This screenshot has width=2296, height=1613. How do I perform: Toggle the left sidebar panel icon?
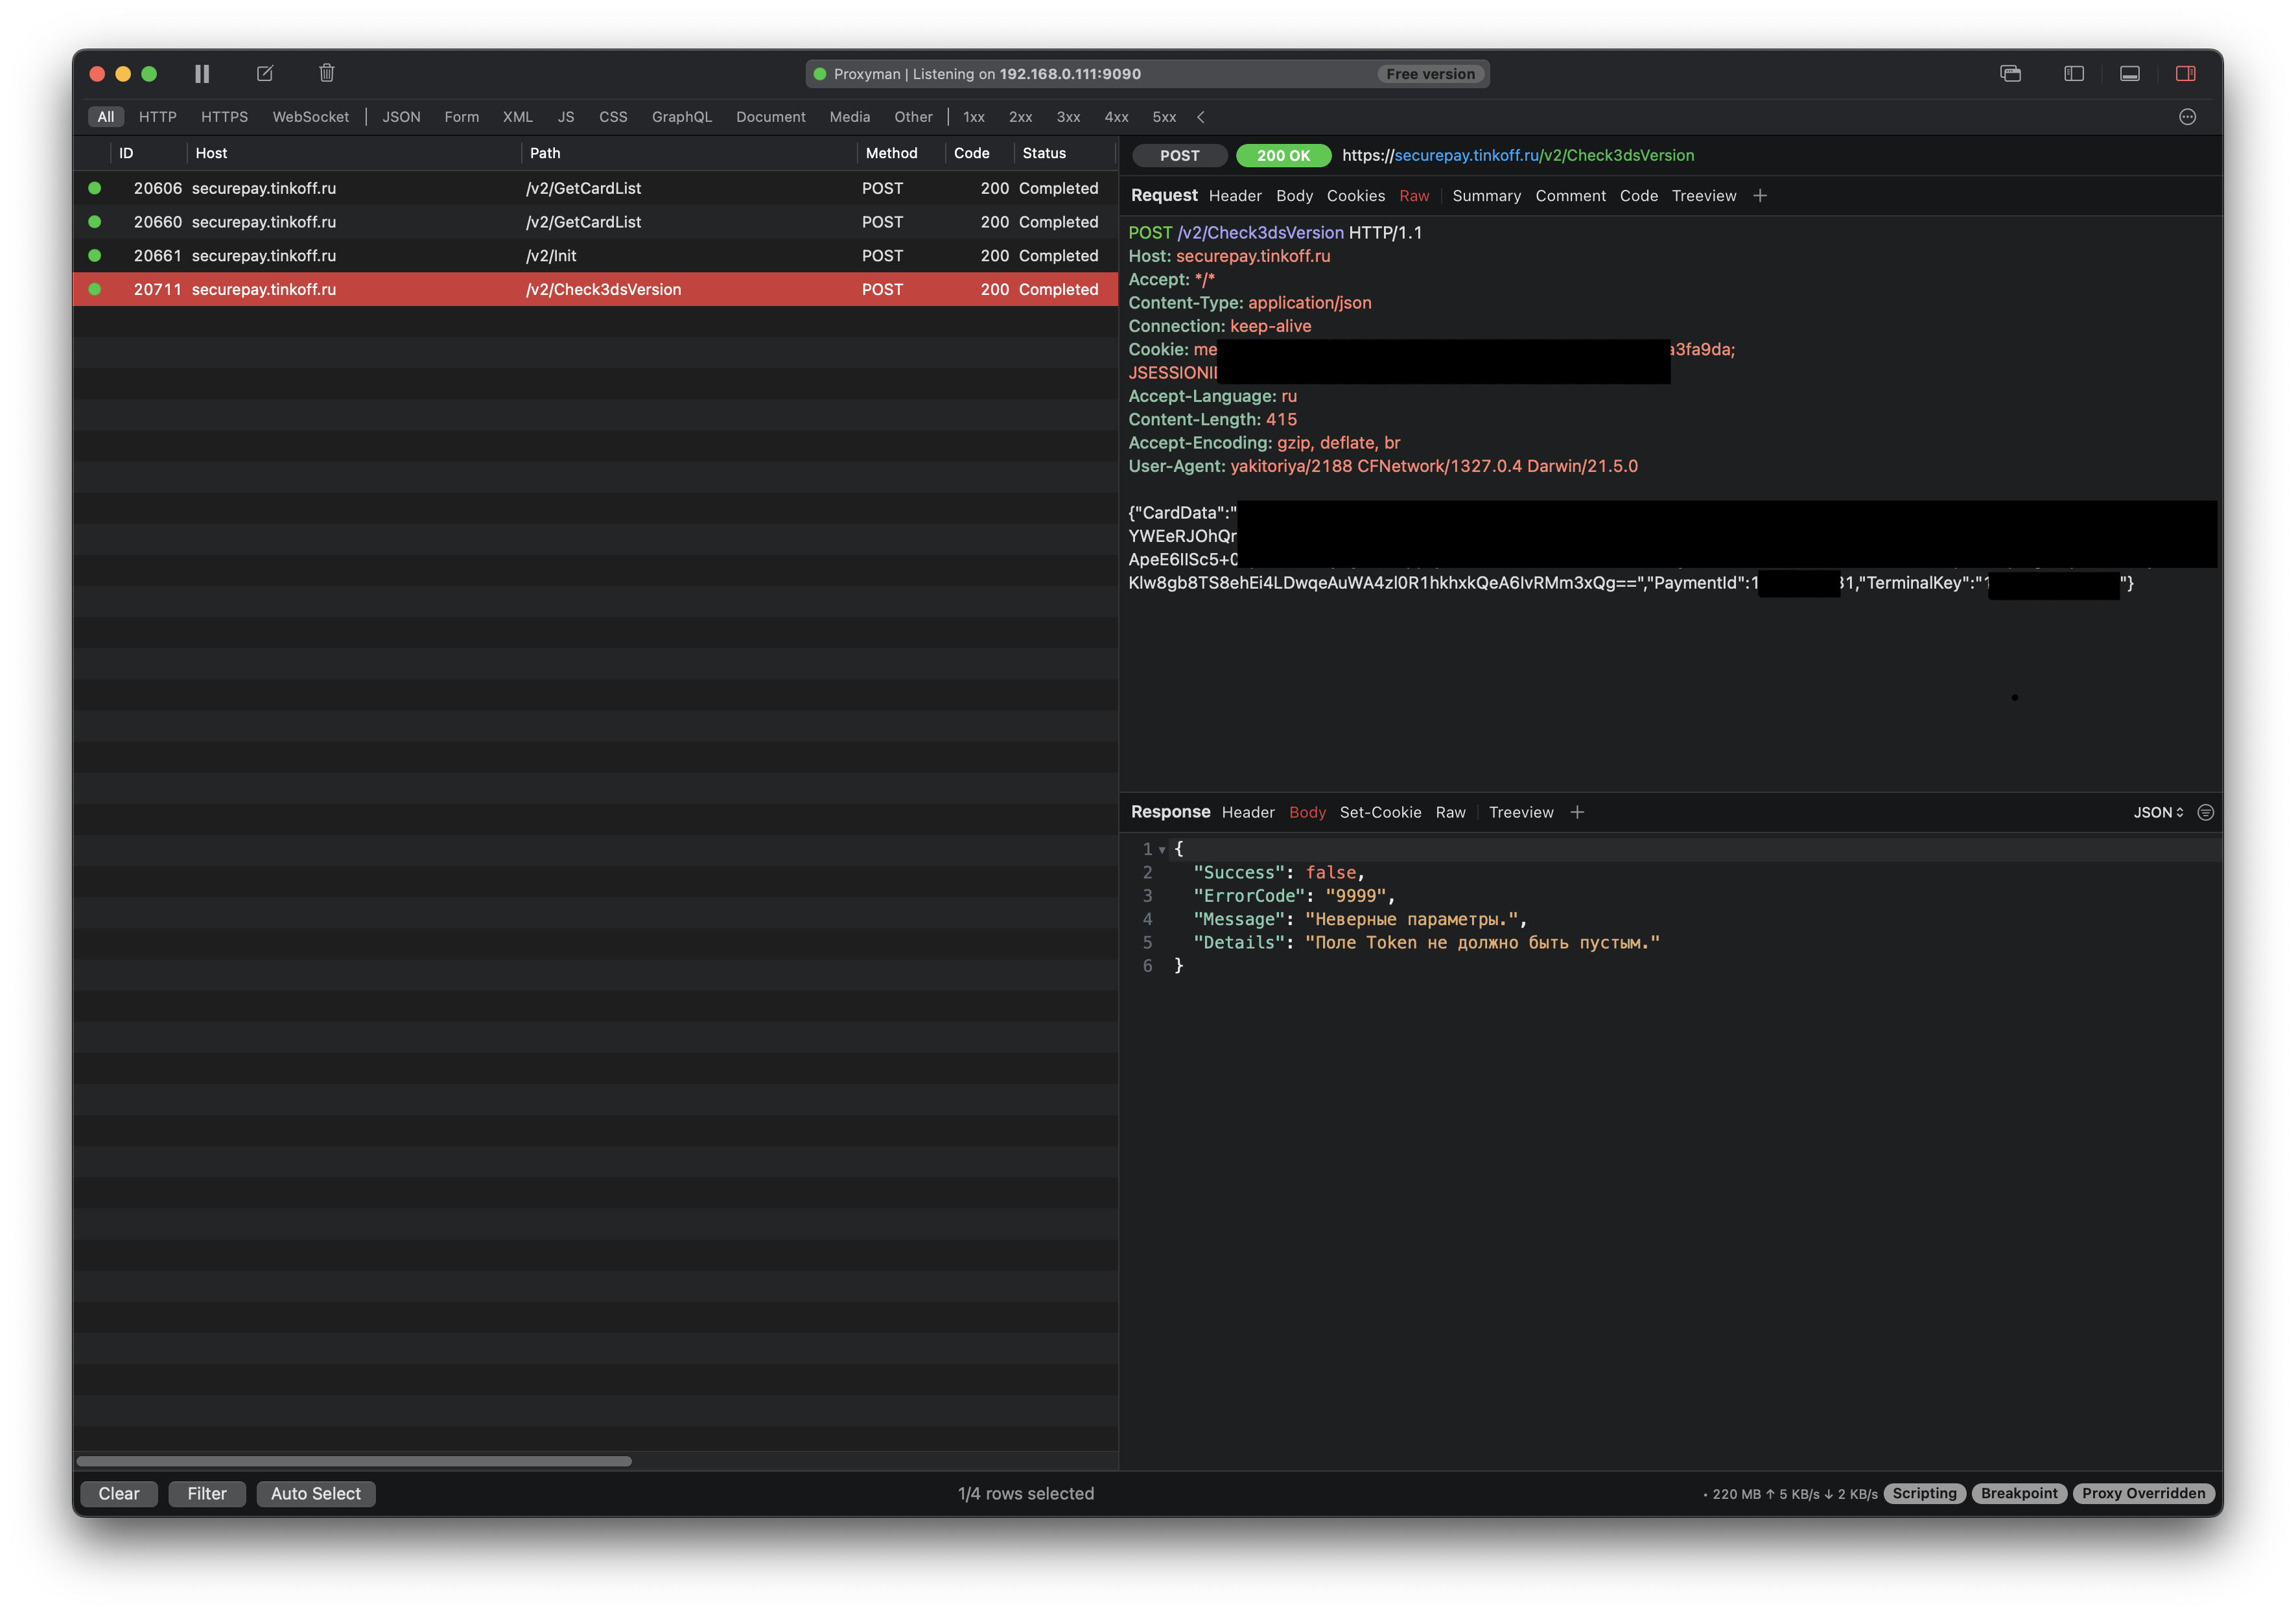pos(2073,74)
